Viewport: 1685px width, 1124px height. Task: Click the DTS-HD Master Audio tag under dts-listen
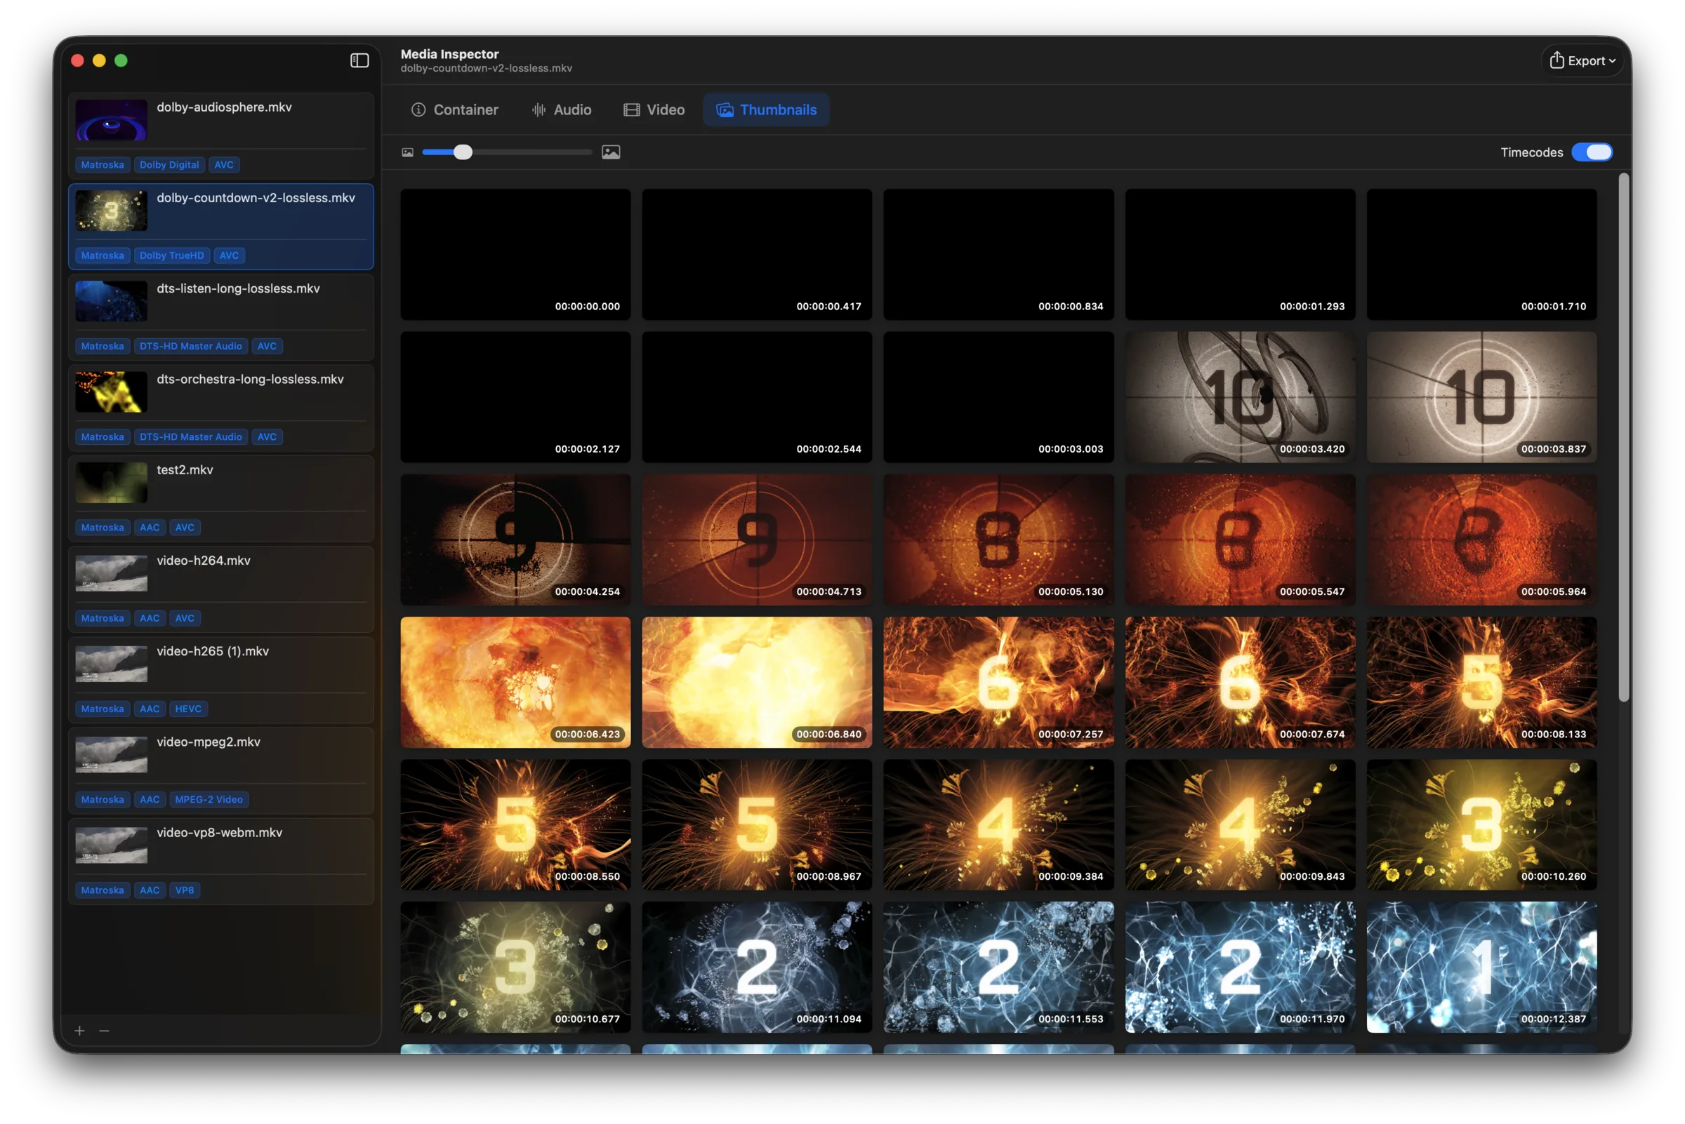click(x=191, y=346)
